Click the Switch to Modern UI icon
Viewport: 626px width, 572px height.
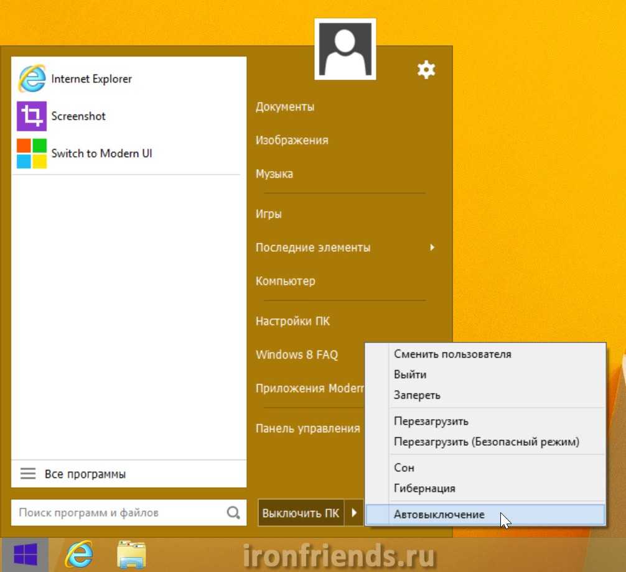(x=32, y=154)
